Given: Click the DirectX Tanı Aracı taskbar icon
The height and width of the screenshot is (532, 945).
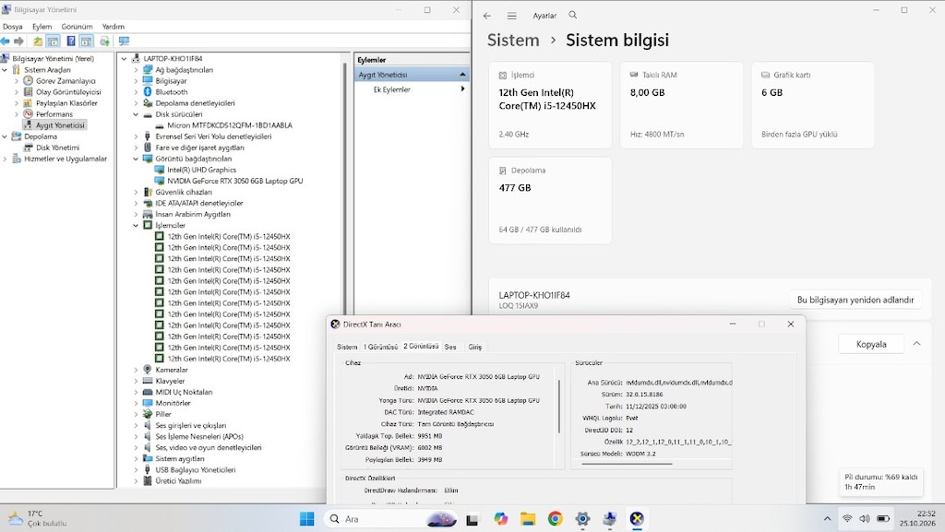Looking at the screenshot, I should [637, 519].
